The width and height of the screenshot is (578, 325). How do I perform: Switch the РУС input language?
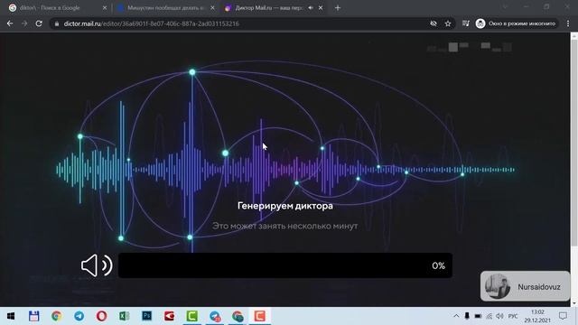pyautogui.click(x=513, y=316)
